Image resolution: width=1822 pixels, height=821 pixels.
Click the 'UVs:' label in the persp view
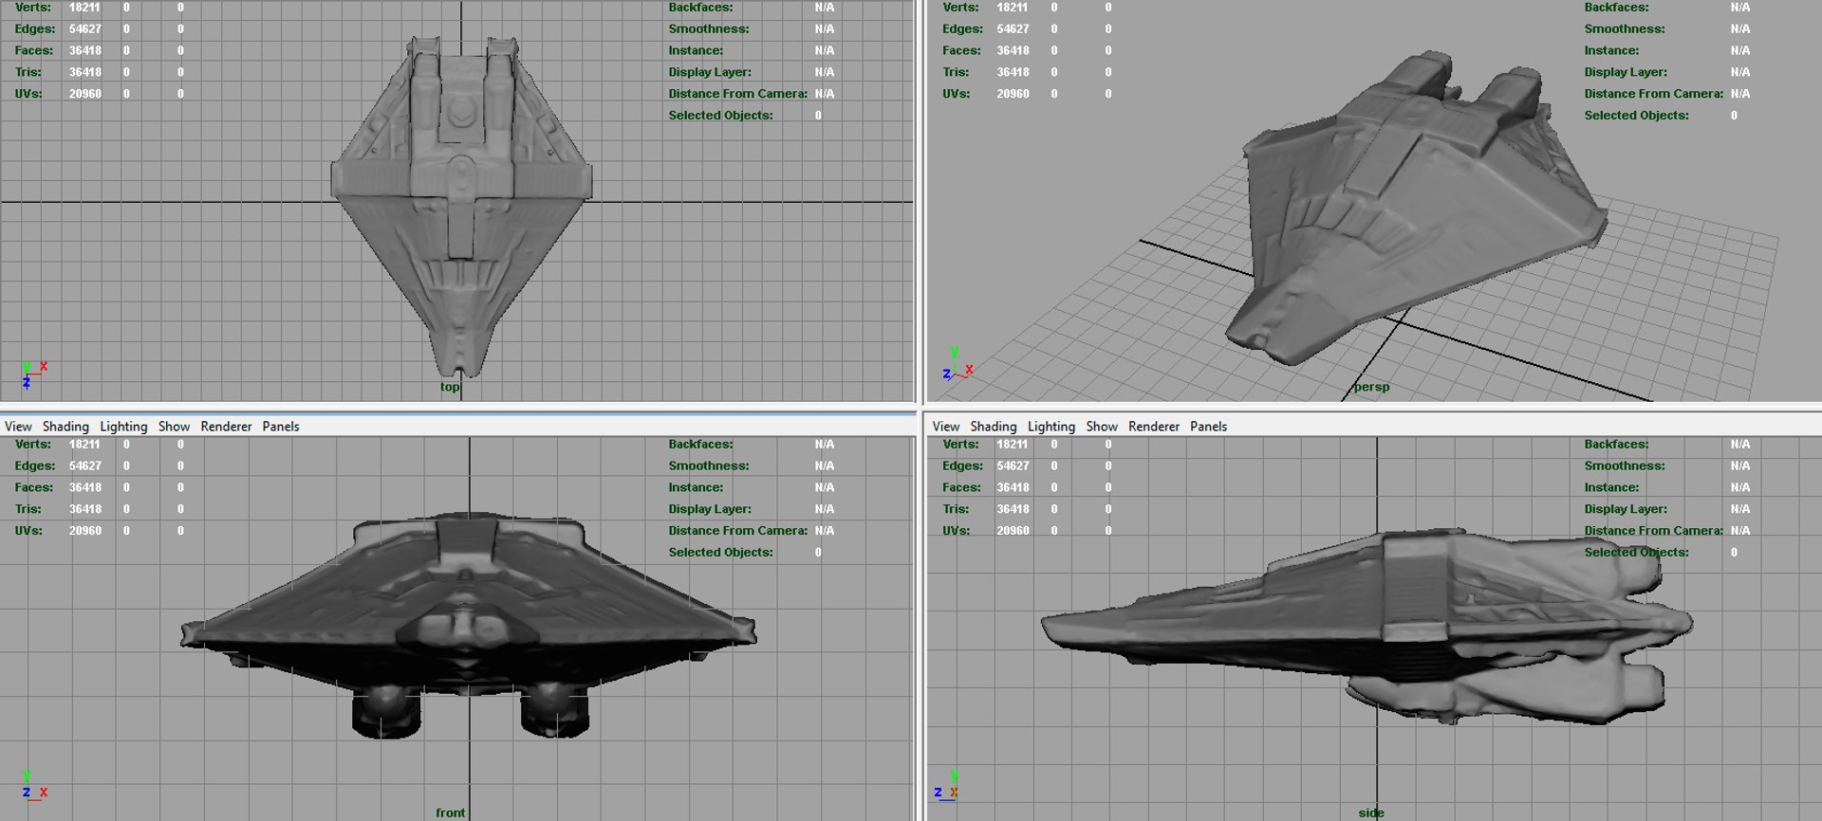pos(956,94)
